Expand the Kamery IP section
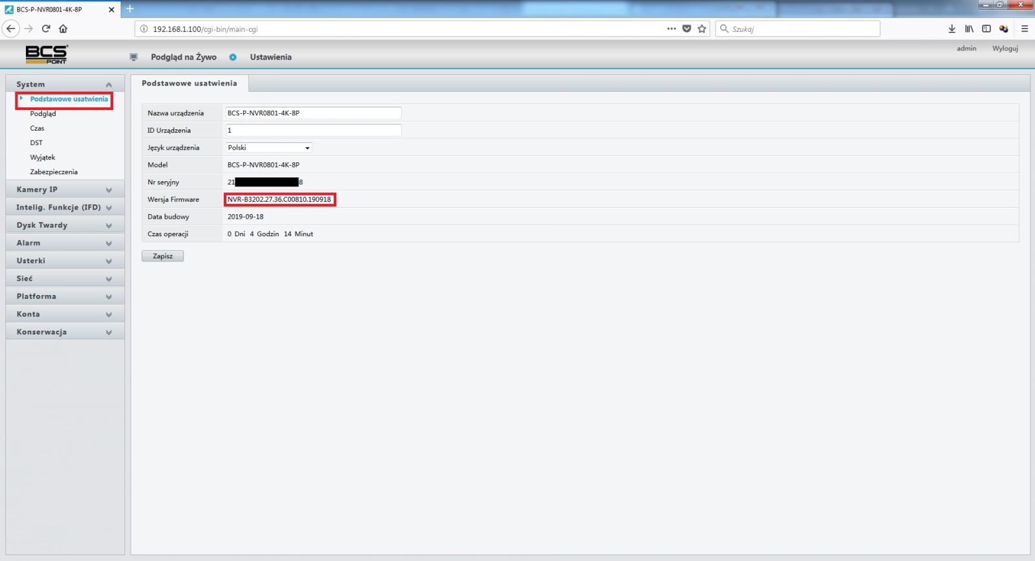 click(x=65, y=190)
